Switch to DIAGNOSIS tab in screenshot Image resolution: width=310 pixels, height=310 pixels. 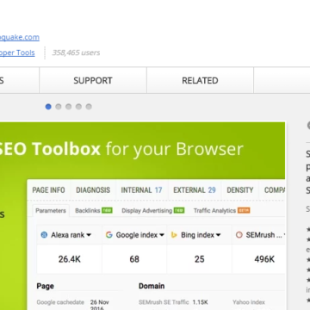[93, 190]
